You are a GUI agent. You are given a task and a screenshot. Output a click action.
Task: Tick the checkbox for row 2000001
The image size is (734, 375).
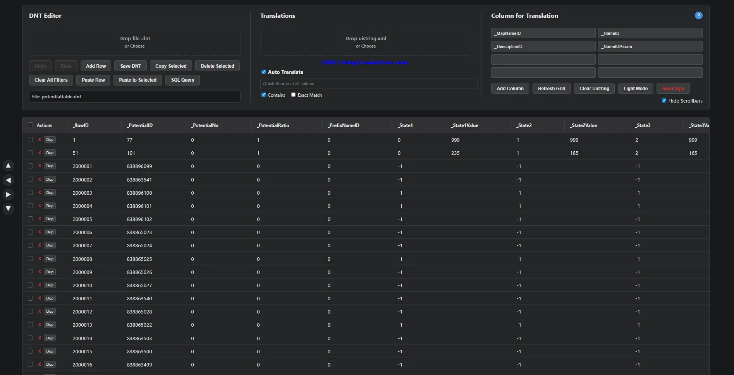[x=31, y=166]
